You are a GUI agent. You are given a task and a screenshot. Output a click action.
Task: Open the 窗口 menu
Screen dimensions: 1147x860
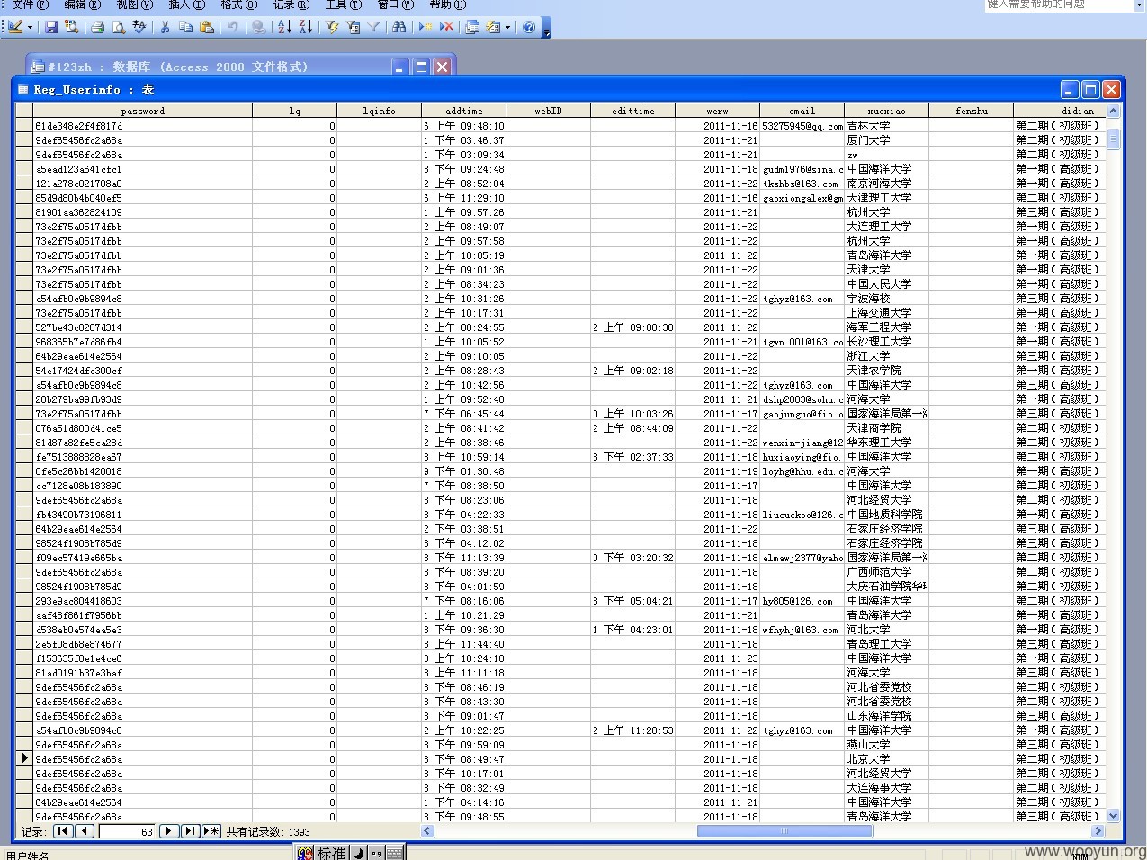[x=396, y=4]
